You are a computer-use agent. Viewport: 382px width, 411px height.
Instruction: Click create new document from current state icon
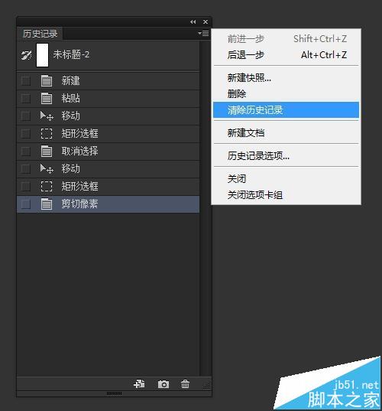click(x=139, y=384)
